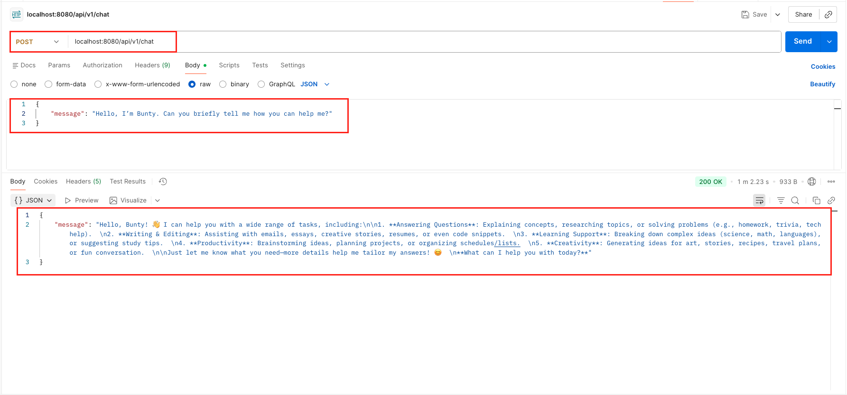847x395 pixels.
Task: Open the POST method dropdown
Action: (38, 42)
